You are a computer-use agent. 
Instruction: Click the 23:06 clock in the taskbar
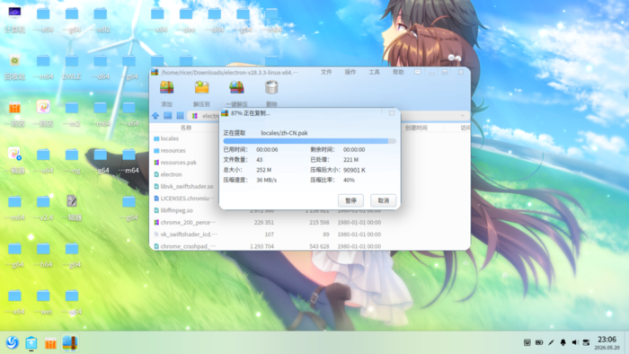click(607, 339)
